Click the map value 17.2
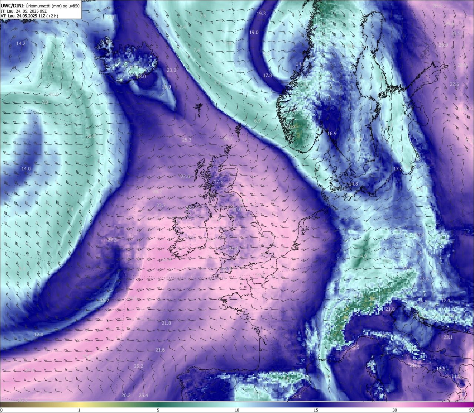474x413 pixels. click(398, 169)
